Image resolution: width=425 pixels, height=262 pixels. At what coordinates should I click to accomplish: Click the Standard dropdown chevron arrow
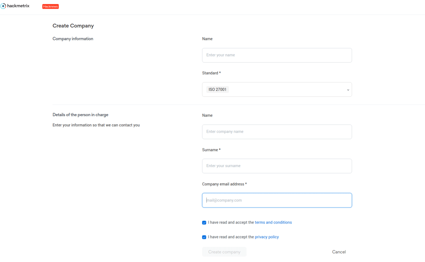click(348, 89)
